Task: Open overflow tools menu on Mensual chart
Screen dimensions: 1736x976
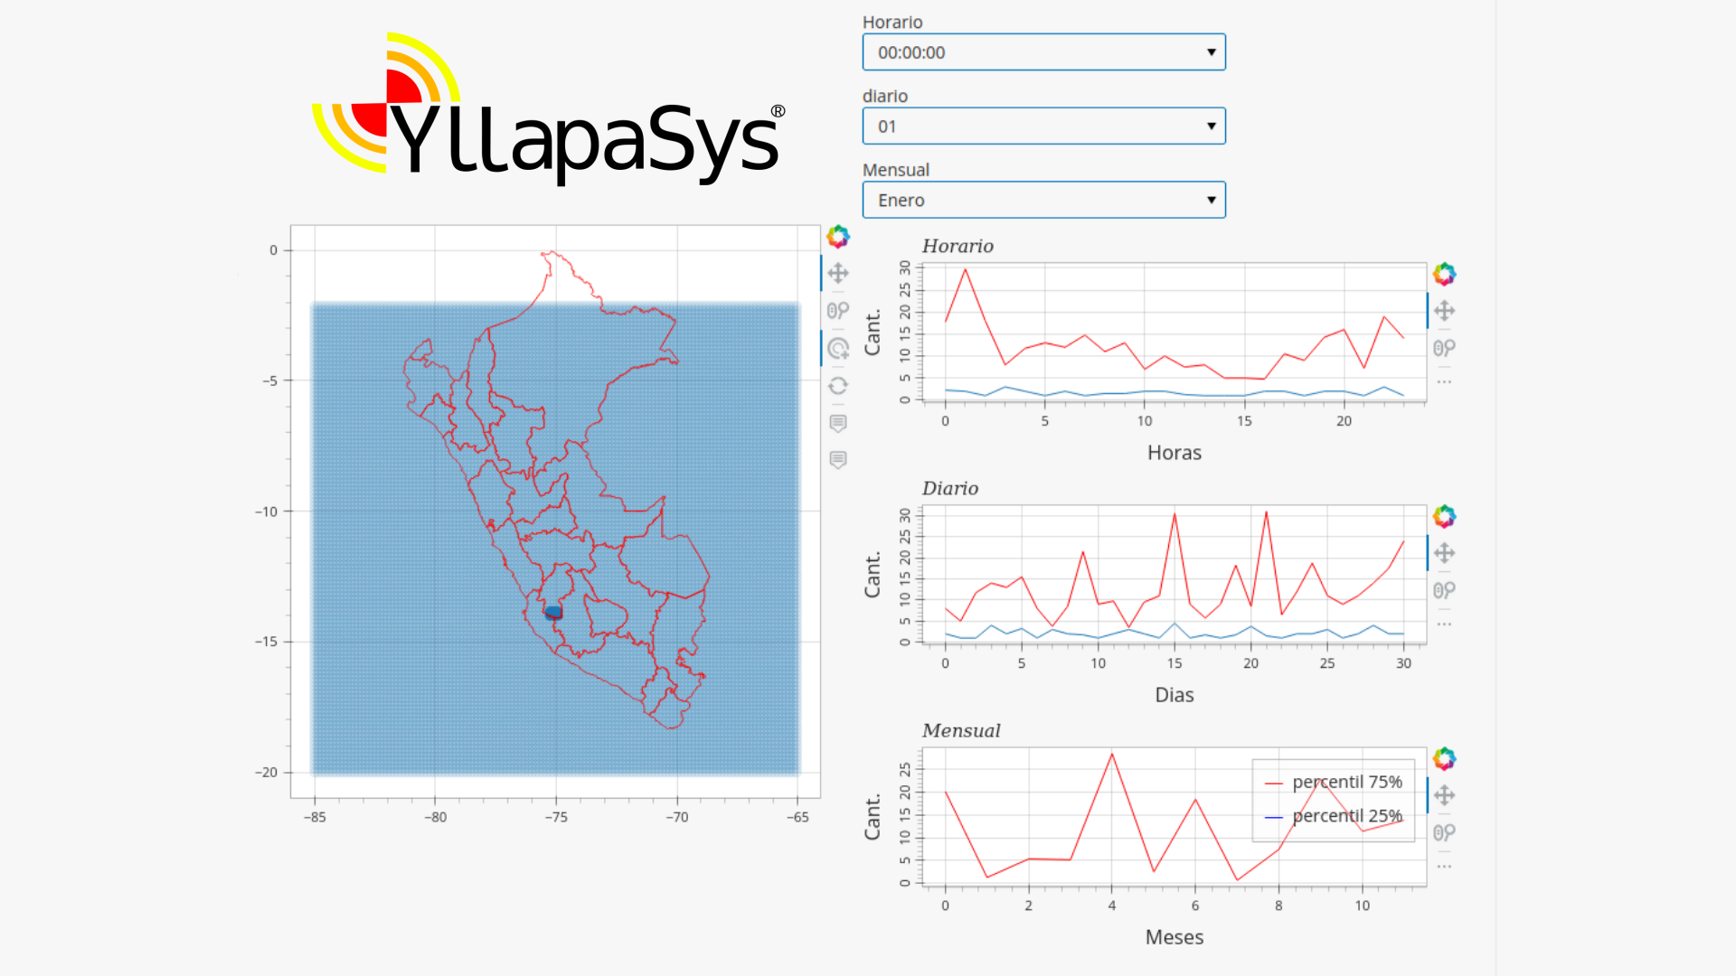Action: point(1444,867)
